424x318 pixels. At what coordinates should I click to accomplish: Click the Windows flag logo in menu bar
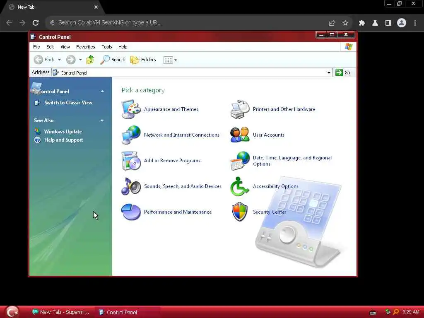[349, 47]
